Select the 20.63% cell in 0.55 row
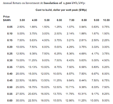 click(x=32, y=94)
